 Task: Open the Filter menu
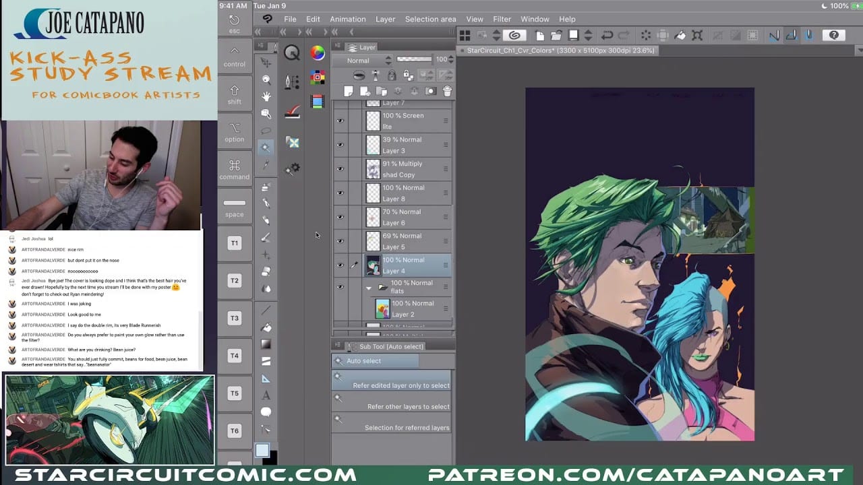(502, 19)
